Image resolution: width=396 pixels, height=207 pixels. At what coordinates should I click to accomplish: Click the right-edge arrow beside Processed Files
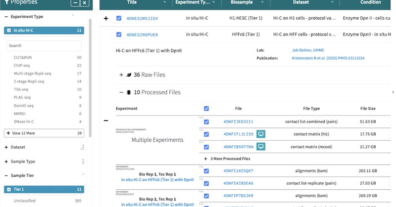pyautogui.click(x=393, y=92)
